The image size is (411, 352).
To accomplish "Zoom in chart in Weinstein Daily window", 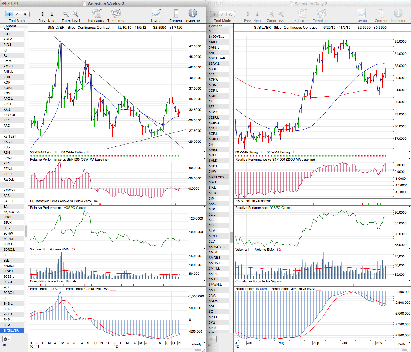I will coord(281,14).
